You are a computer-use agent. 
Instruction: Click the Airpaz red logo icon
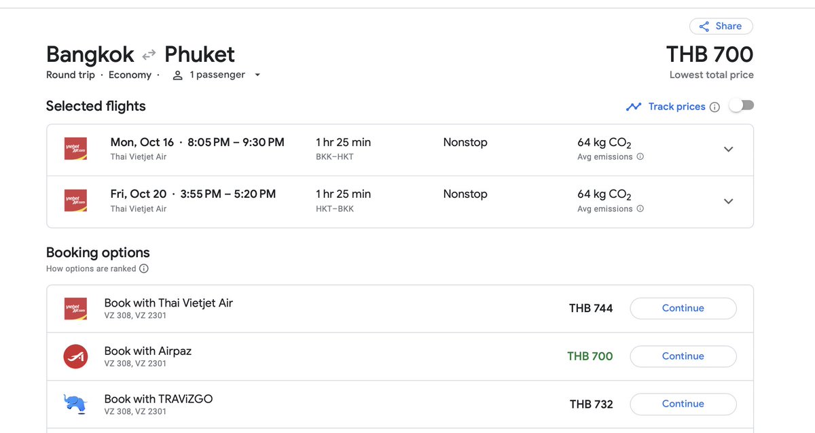click(x=75, y=356)
